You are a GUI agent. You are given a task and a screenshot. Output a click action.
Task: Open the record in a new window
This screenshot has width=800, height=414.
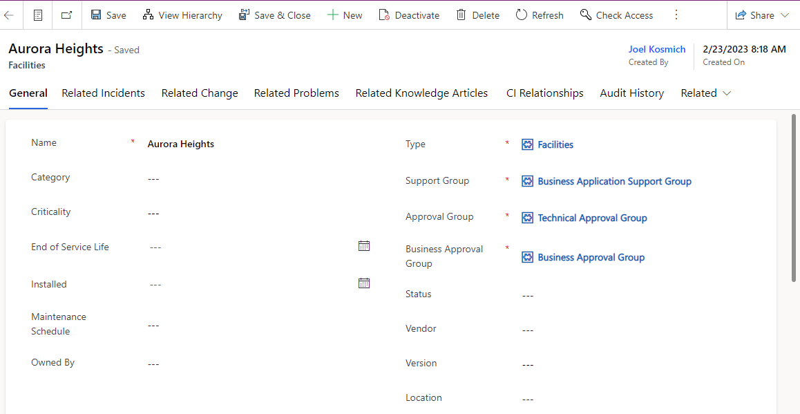[x=66, y=15]
